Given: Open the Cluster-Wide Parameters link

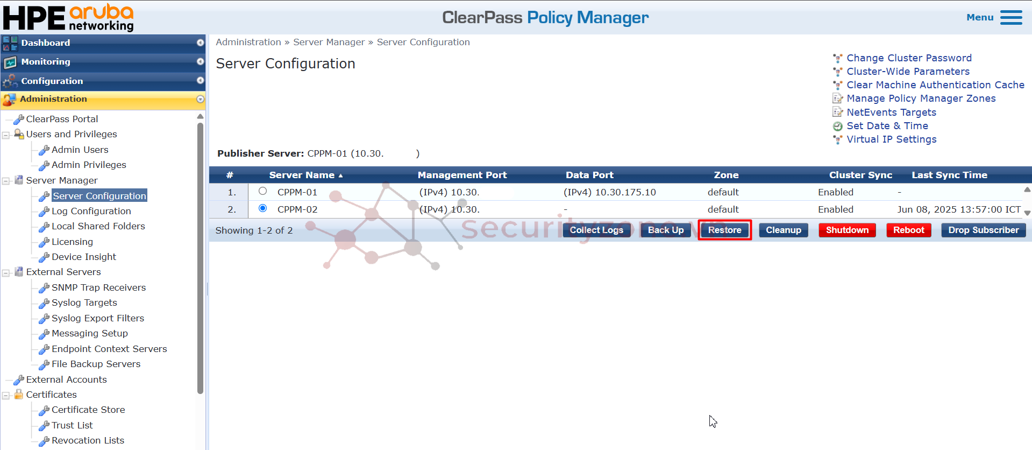Looking at the screenshot, I should tap(908, 72).
